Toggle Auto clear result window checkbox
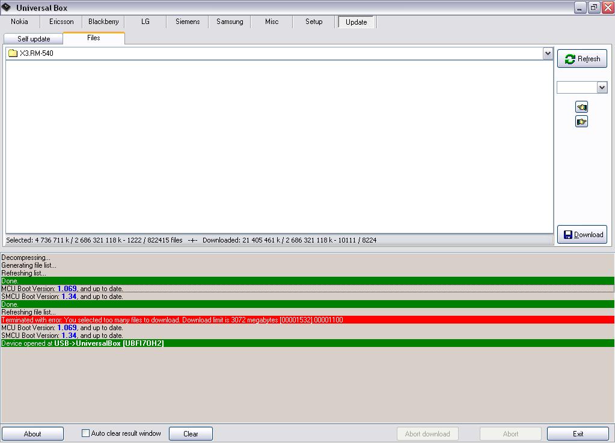615x443 pixels. [x=85, y=433]
